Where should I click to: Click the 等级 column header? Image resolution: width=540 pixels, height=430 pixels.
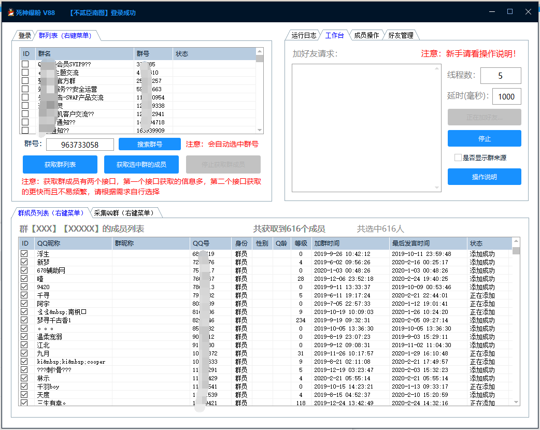(x=301, y=243)
